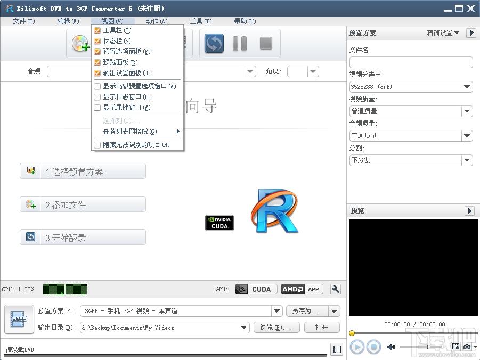This screenshot has height=360, width=480.
Task: Click 1.选择预置方案 step button
Action: (x=83, y=171)
